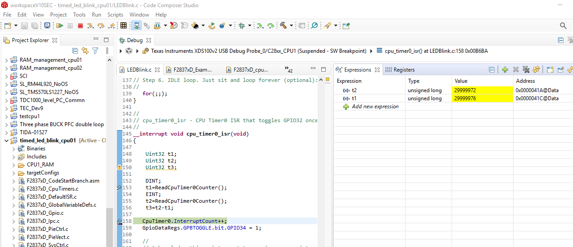Open F2837xD_Gpio.c in the project tree
573x247 pixels.
pyautogui.click(x=45, y=213)
